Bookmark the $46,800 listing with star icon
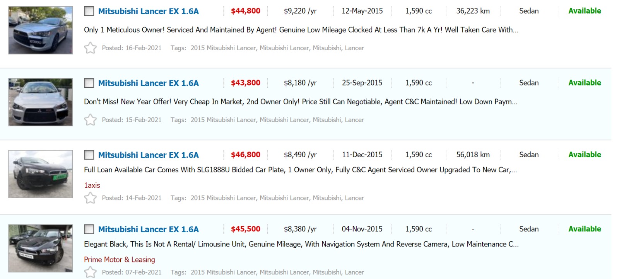The height and width of the screenshot is (279, 619). (90, 198)
